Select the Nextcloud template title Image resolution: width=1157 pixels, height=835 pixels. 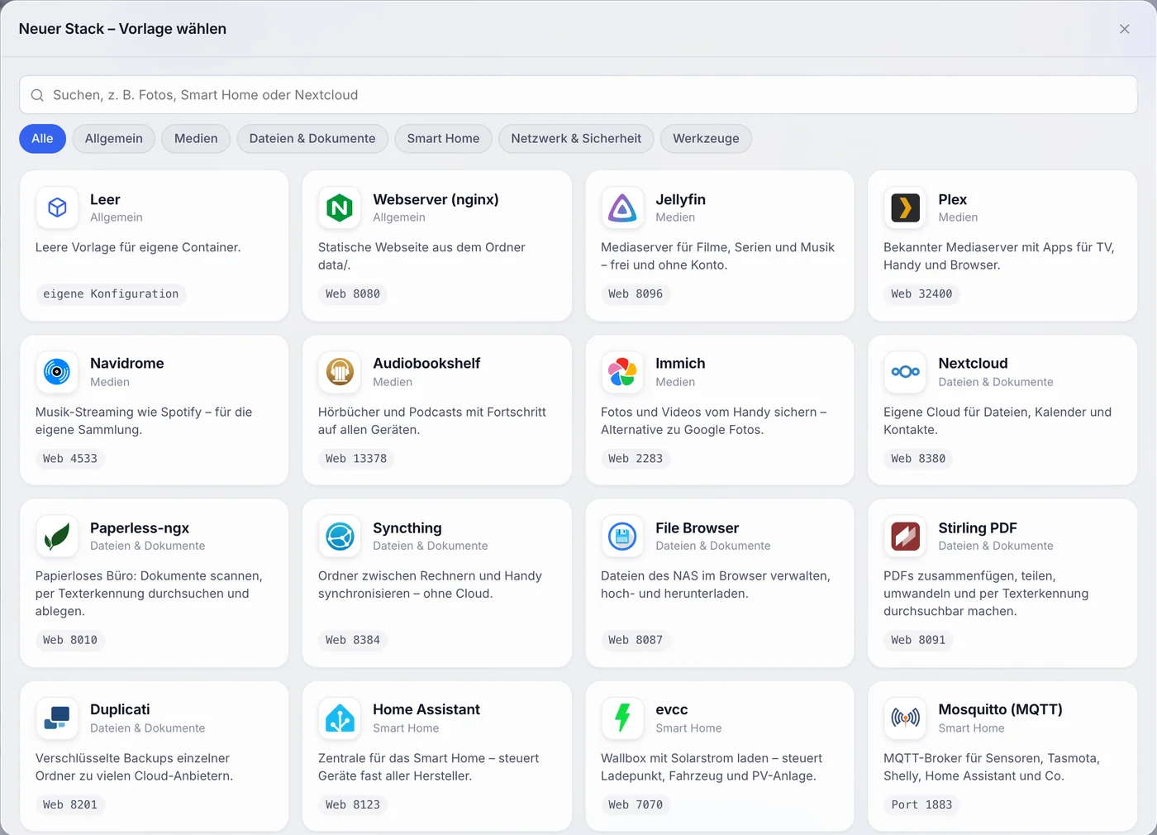pos(973,363)
